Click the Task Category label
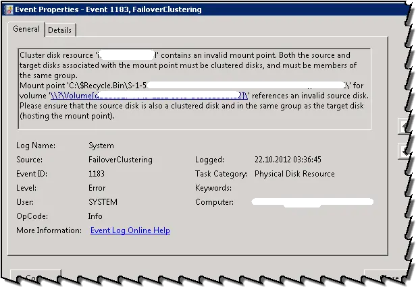 [222, 174]
